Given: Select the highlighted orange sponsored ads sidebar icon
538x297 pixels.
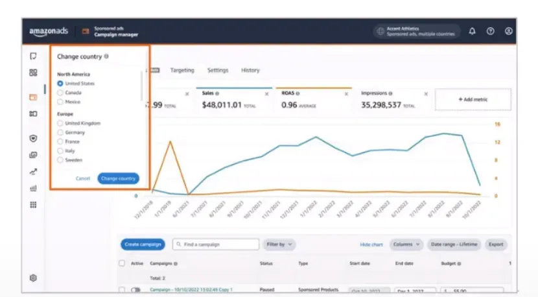Looking at the screenshot, I should click(x=33, y=97).
